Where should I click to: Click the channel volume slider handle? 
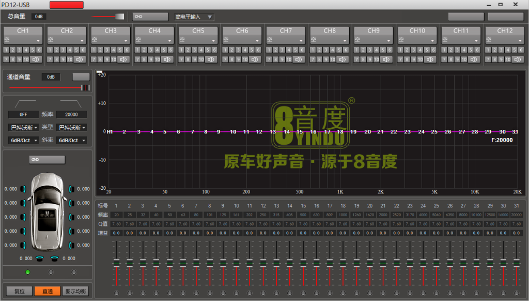click(x=85, y=88)
